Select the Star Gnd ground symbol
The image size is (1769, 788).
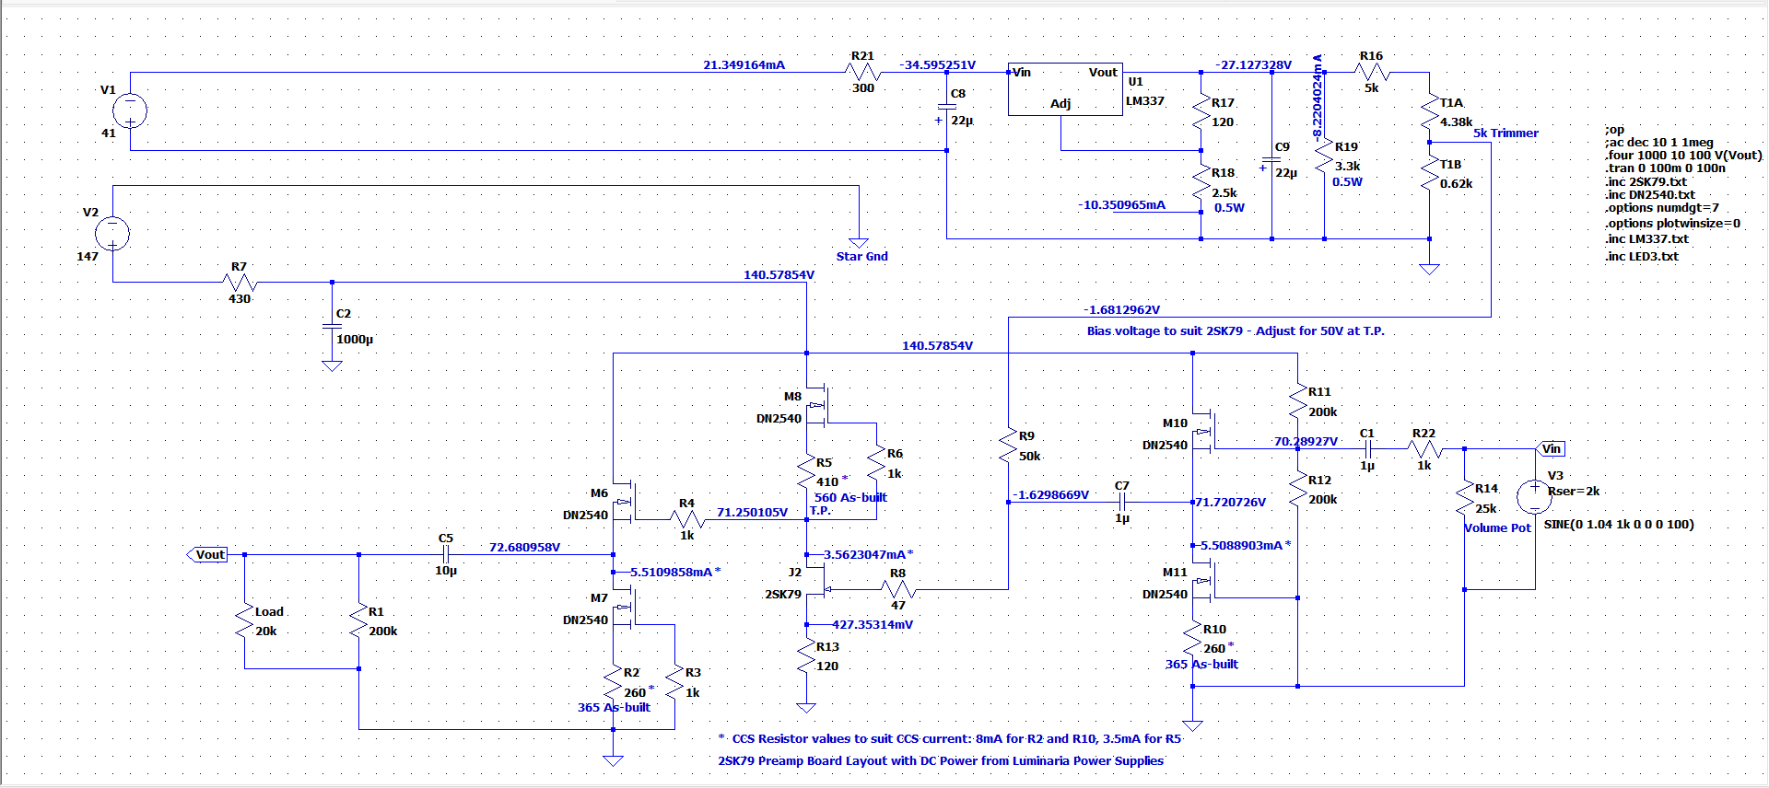pyautogui.click(x=859, y=243)
